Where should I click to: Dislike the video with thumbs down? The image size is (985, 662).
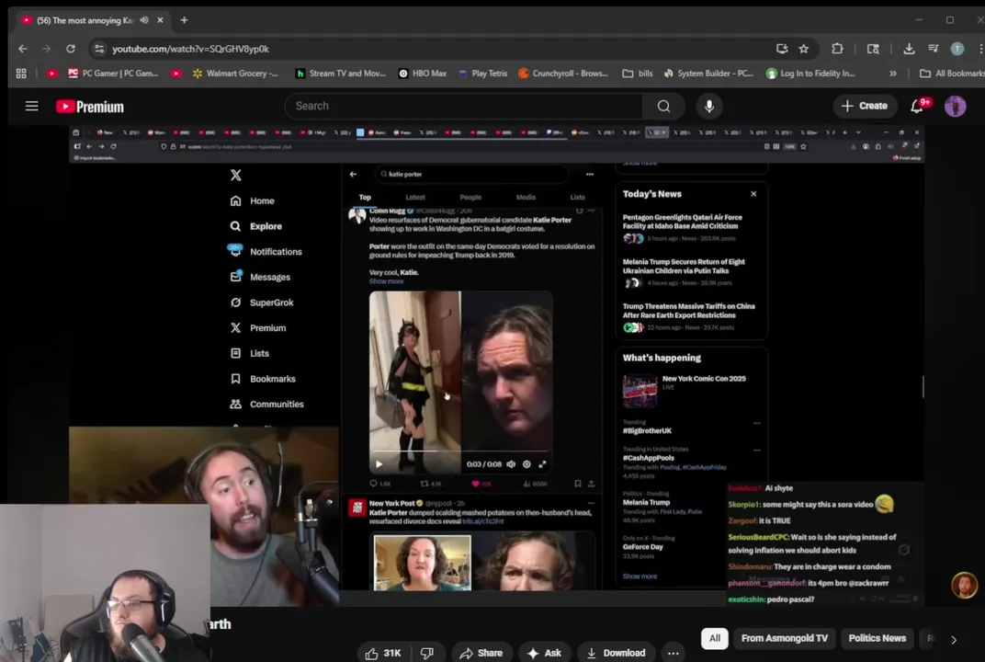427,653
